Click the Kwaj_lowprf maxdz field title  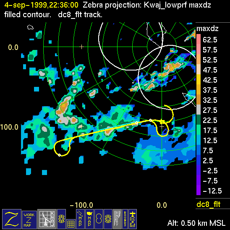[x=178, y=5]
